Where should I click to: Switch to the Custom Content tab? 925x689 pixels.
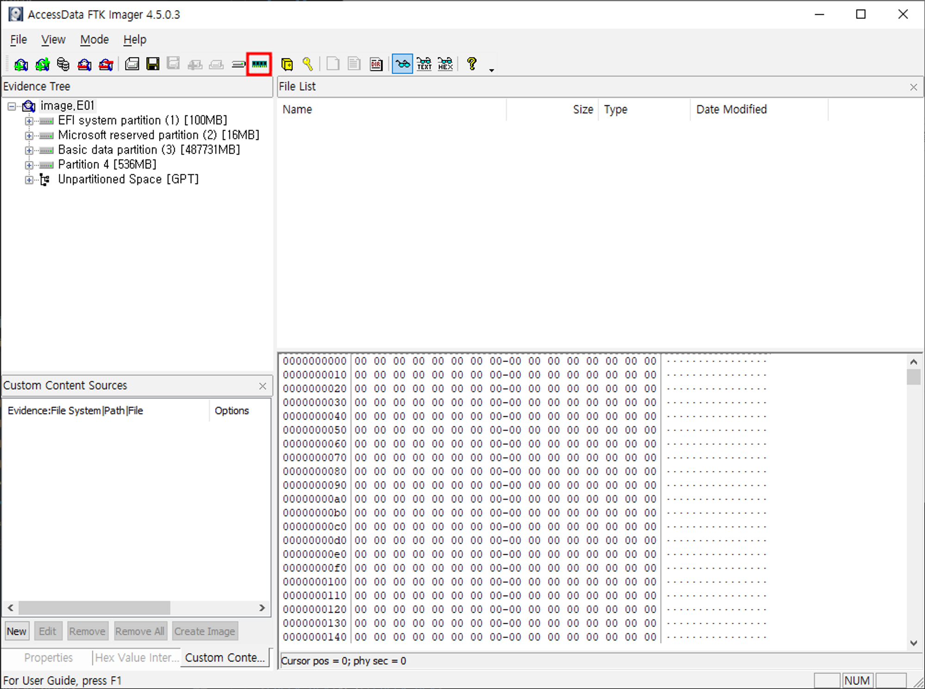point(225,658)
